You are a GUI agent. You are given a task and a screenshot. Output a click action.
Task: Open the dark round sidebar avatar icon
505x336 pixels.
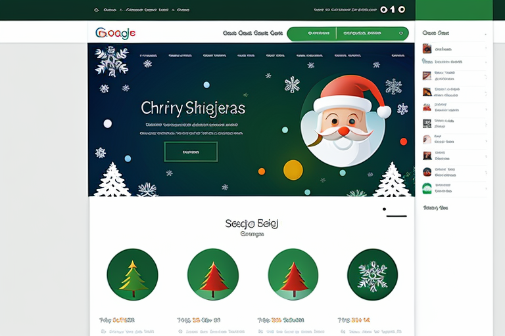click(x=427, y=172)
